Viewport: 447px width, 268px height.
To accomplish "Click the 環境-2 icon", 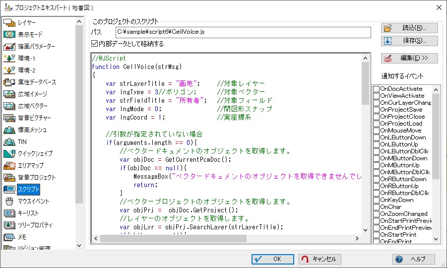I will coord(9,70).
